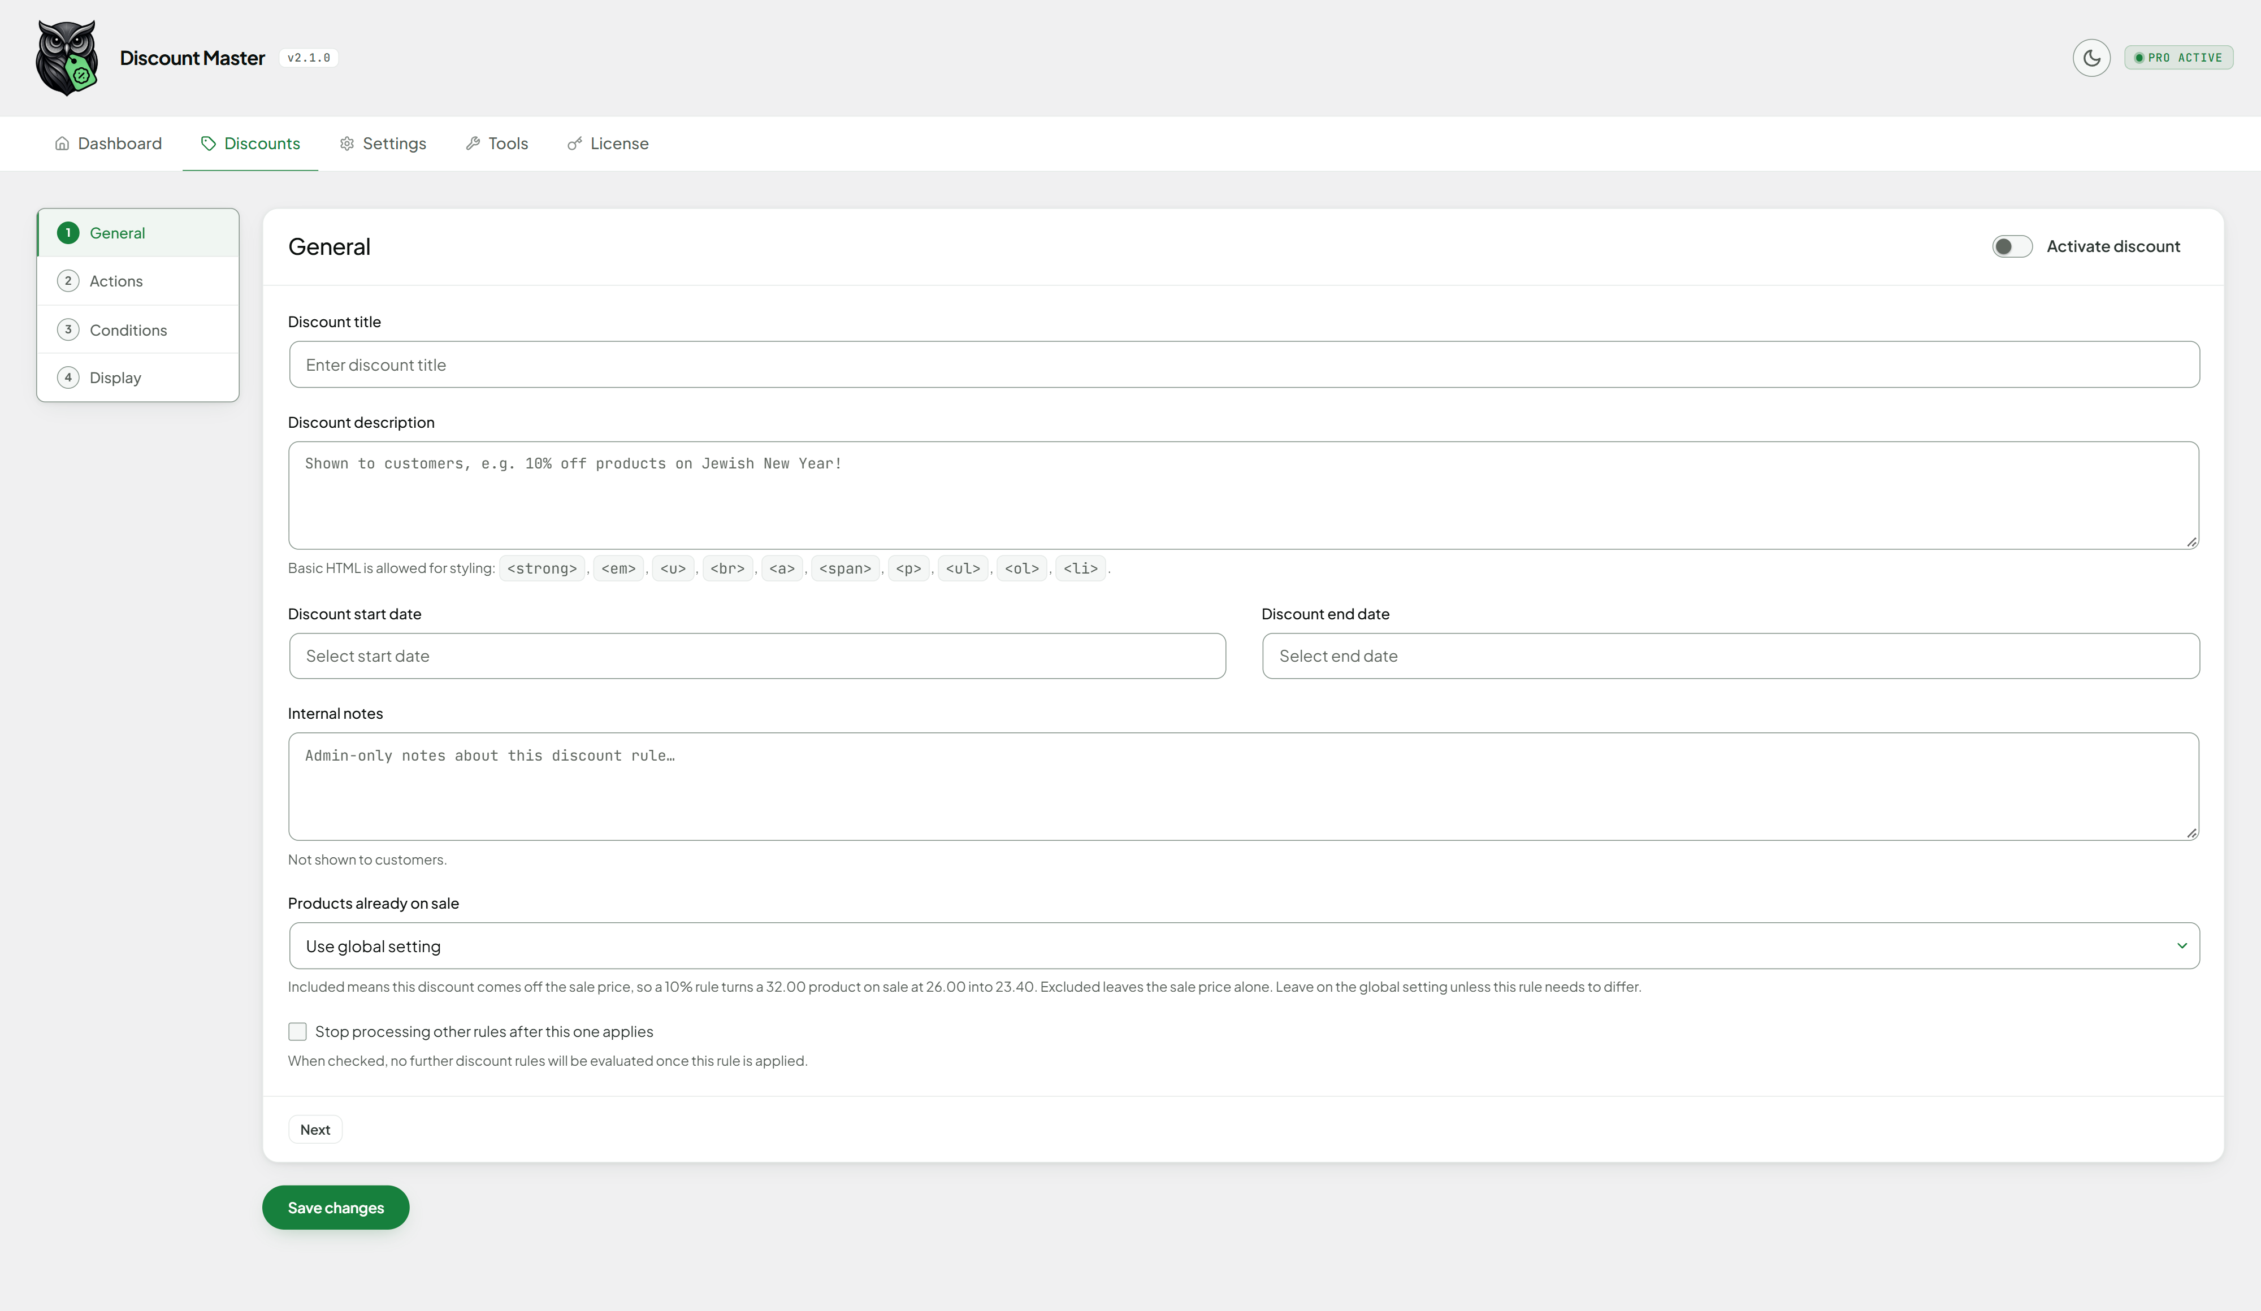Go to the Tools tab

pos(497,144)
